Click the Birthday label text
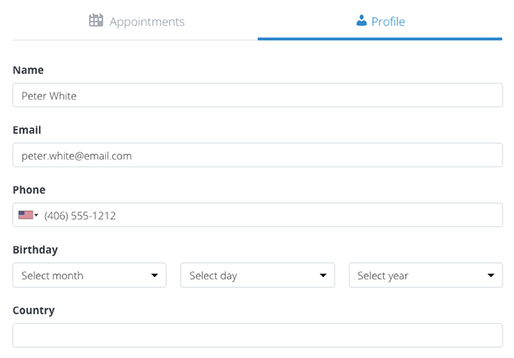The height and width of the screenshot is (358, 514). 35,250
